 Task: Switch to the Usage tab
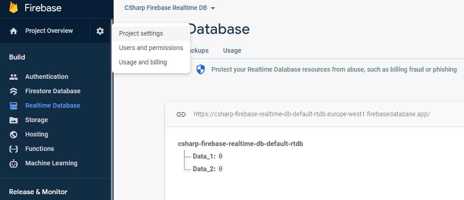coord(232,50)
